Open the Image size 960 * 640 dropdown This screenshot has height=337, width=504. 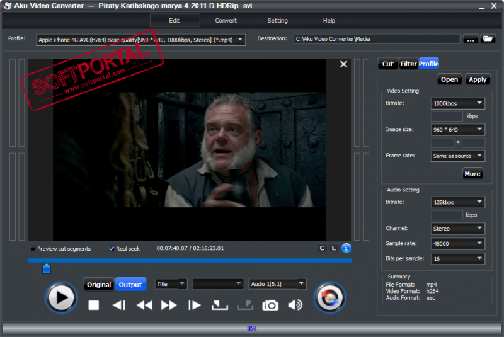click(457, 130)
